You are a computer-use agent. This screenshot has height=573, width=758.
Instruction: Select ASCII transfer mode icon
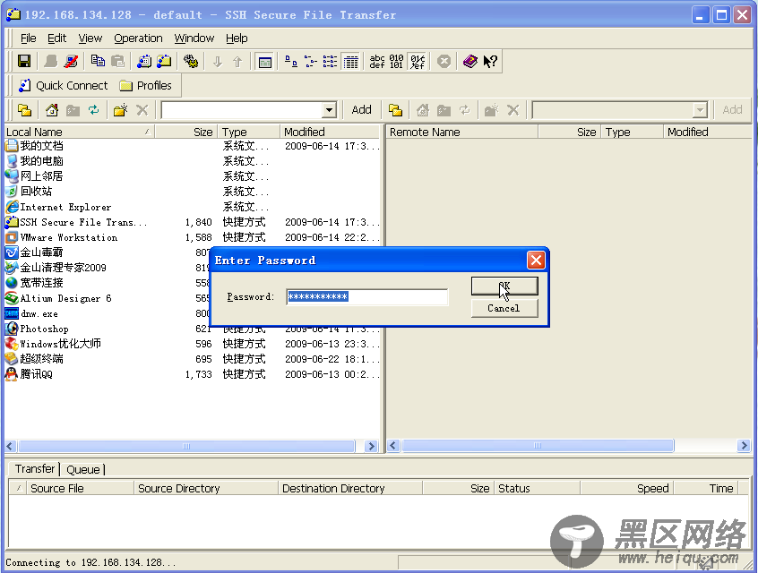(377, 62)
